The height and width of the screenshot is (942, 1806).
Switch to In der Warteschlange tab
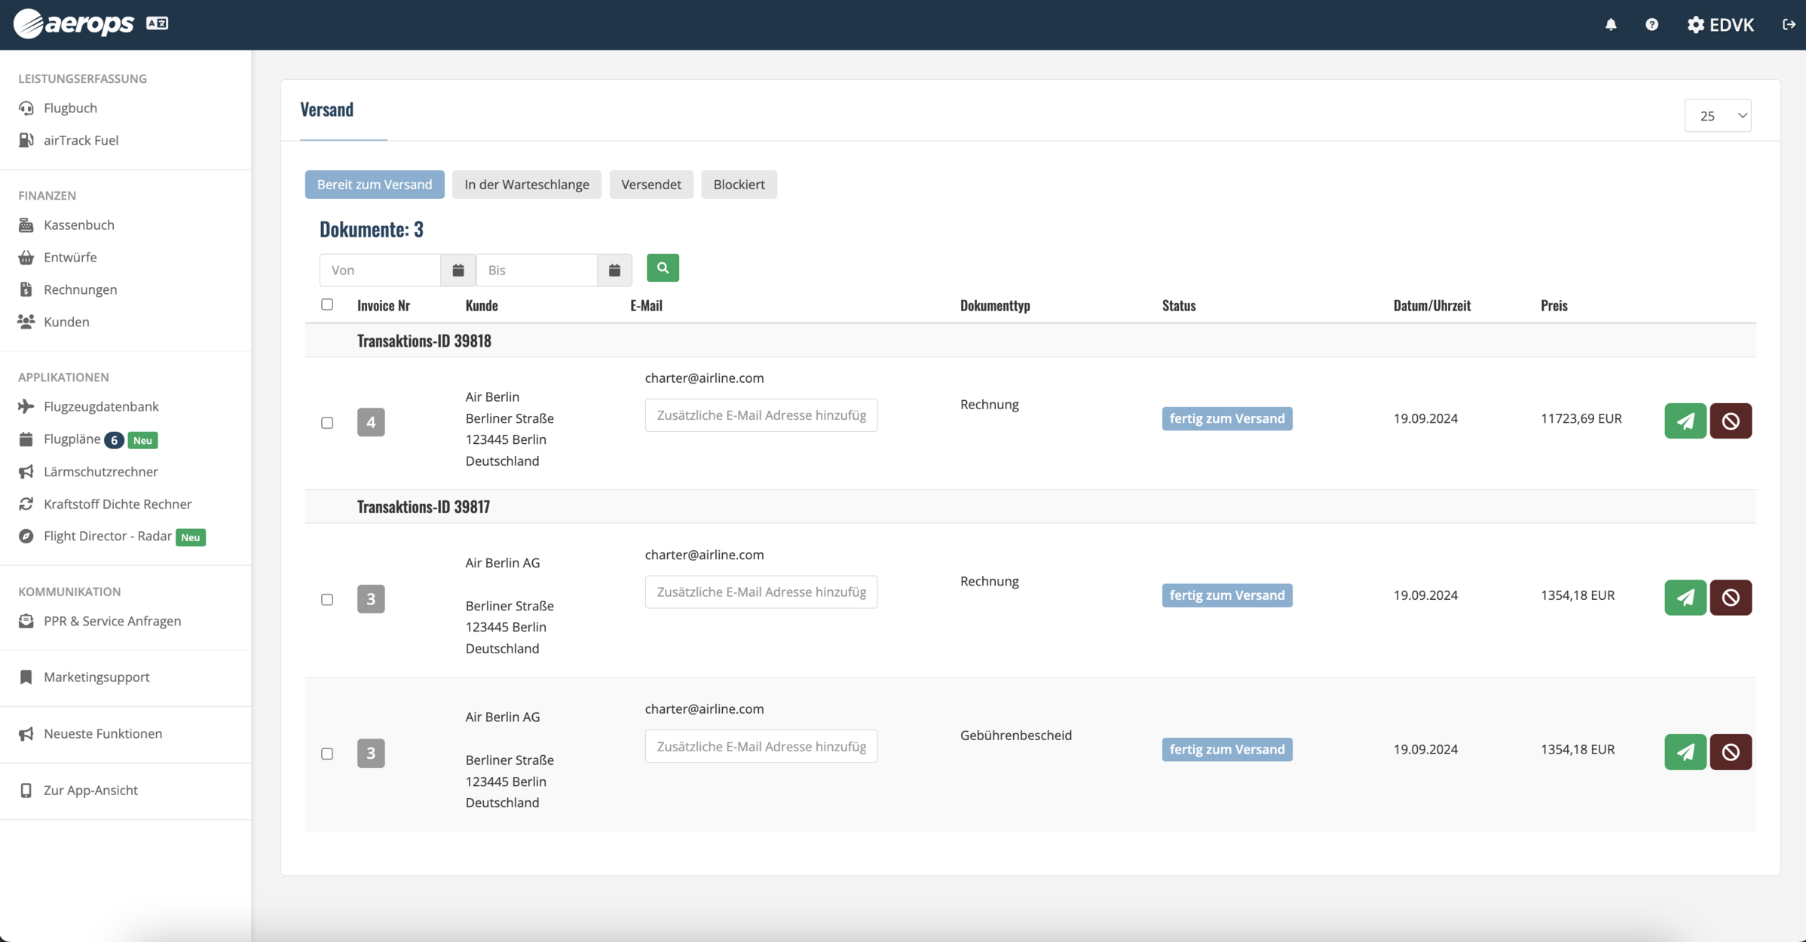(527, 185)
